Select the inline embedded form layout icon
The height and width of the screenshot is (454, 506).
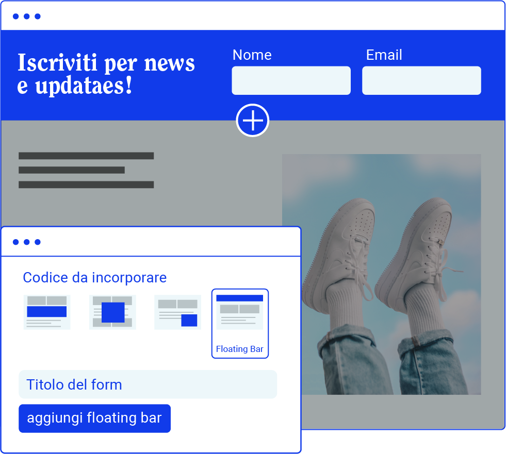pos(47,312)
